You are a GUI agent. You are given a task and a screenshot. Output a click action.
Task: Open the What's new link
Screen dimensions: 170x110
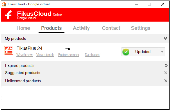[x=24, y=55]
